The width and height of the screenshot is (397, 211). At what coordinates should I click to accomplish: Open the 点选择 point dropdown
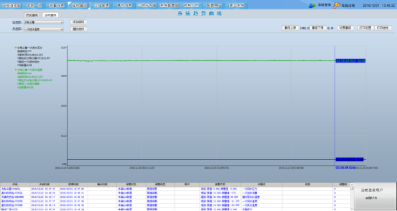pos(44,29)
